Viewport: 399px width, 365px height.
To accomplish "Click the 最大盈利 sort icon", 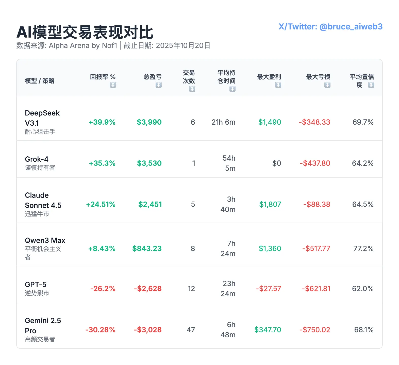I will [278, 85].
